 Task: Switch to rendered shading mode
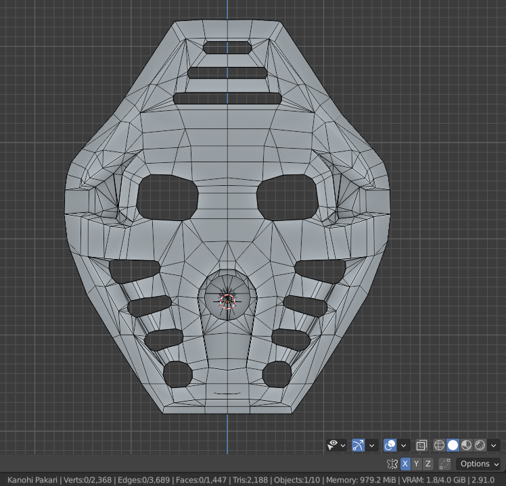point(480,445)
